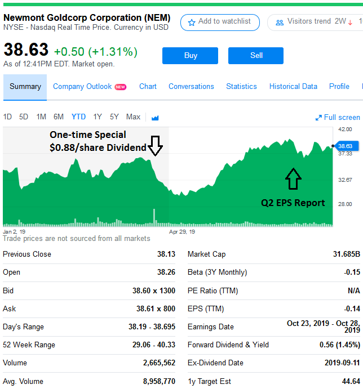Select the YTD chart range
The image size is (363, 389).
tap(78, 117)
